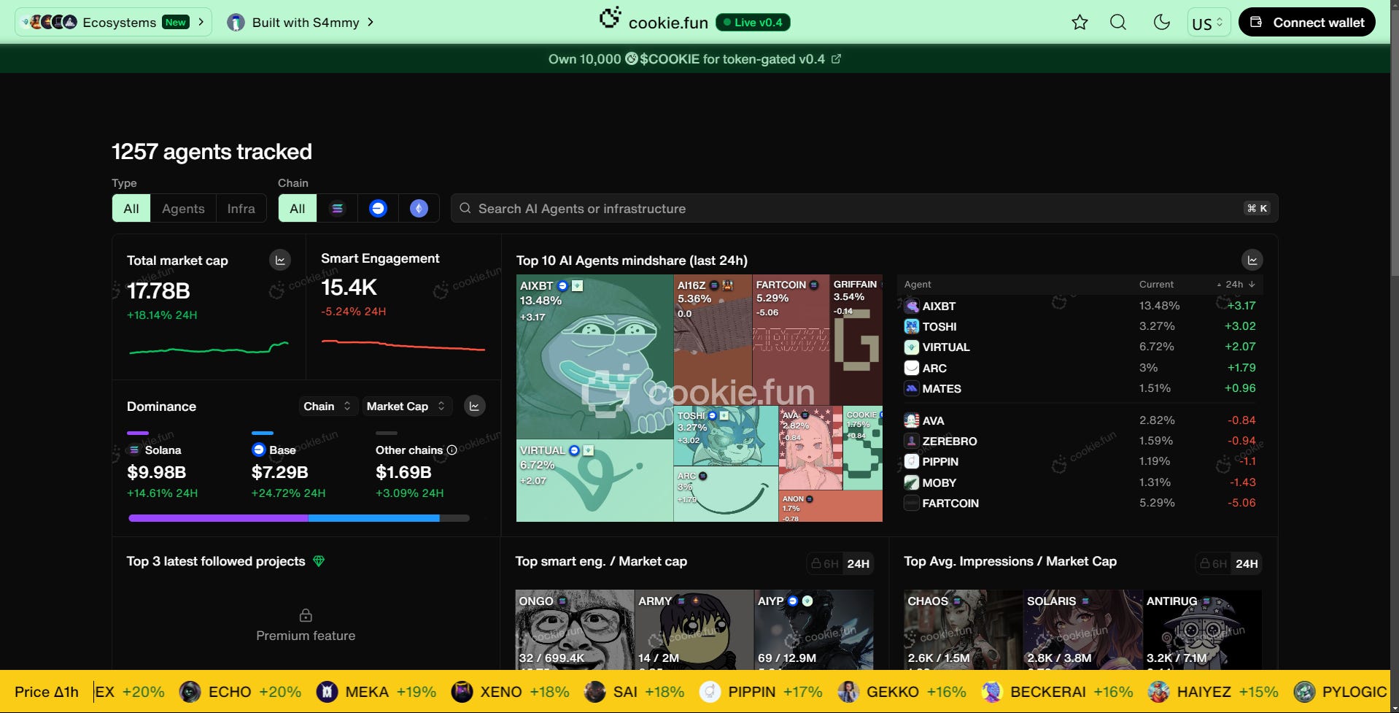Select the All type filter
The image size is (1399, 713).
point(131,209)
